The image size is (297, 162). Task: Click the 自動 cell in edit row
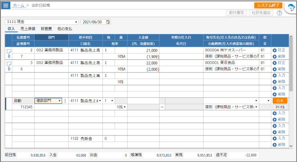pos(23,101)
